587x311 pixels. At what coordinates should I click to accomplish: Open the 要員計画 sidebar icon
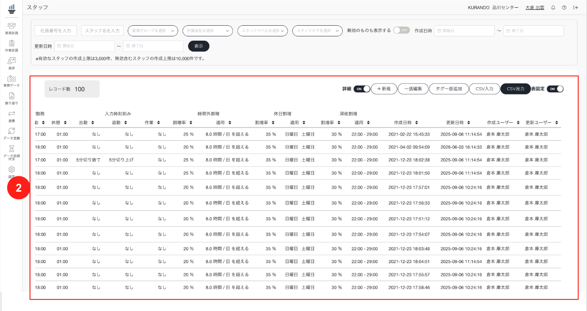12,28
